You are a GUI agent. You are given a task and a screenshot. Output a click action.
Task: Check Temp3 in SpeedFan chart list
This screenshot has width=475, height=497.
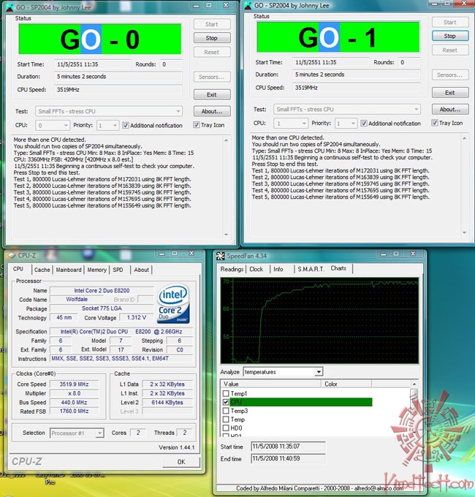226,411
